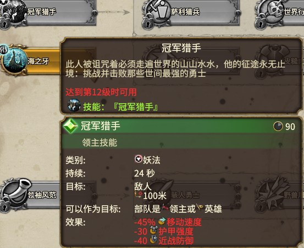Viewport: 304px width, 248px height.
Task: Click the 领袖风范 skill label
Action: pyautogui.click(x=42, y=195)
